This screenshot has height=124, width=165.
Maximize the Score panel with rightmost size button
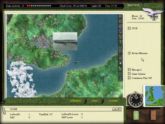pos(120,109)
